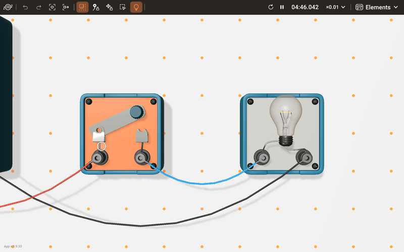Flip the knife switch lever
404x252 pixels.
point(116,121)
